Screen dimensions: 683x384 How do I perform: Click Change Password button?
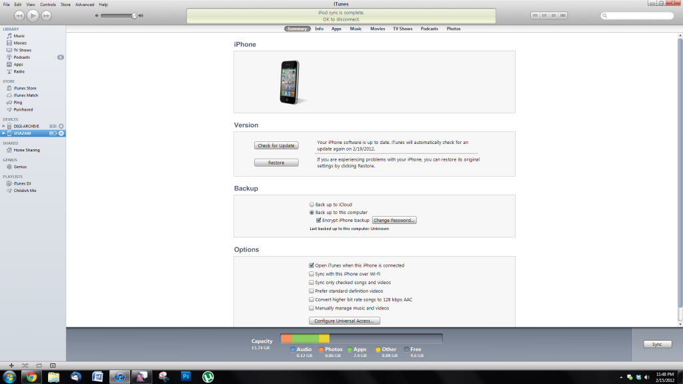coord(394,220)
